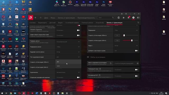Toggle Отдельная микрофонная дорожка switch
Screen dimensions: 169x95
pyautogui.click(x=78, y=77)
